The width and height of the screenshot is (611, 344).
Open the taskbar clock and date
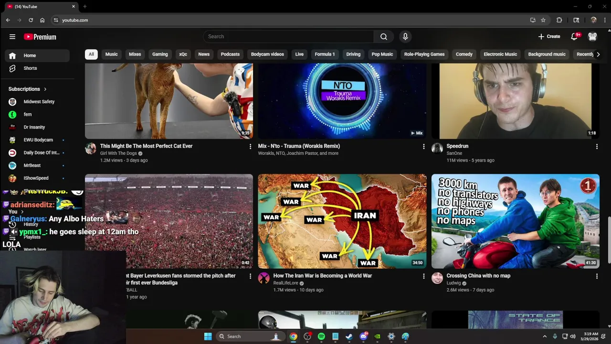[x=590, y=336]
